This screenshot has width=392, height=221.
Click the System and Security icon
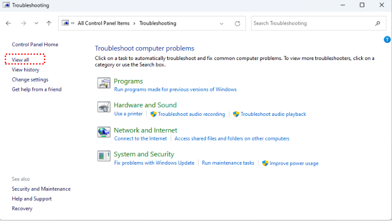104,156
